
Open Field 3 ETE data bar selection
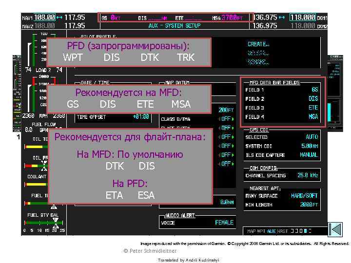coord(313,108)
